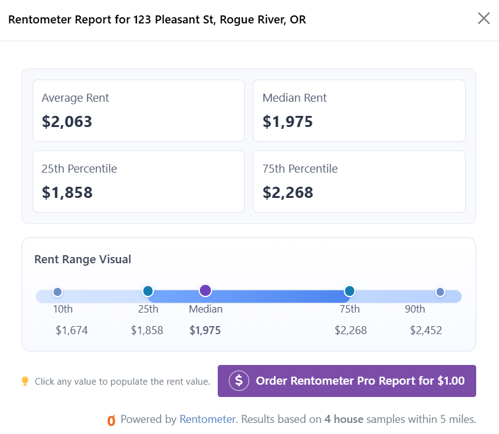
Task: Click the lightbulb tip icon
Action: point(25,381)
